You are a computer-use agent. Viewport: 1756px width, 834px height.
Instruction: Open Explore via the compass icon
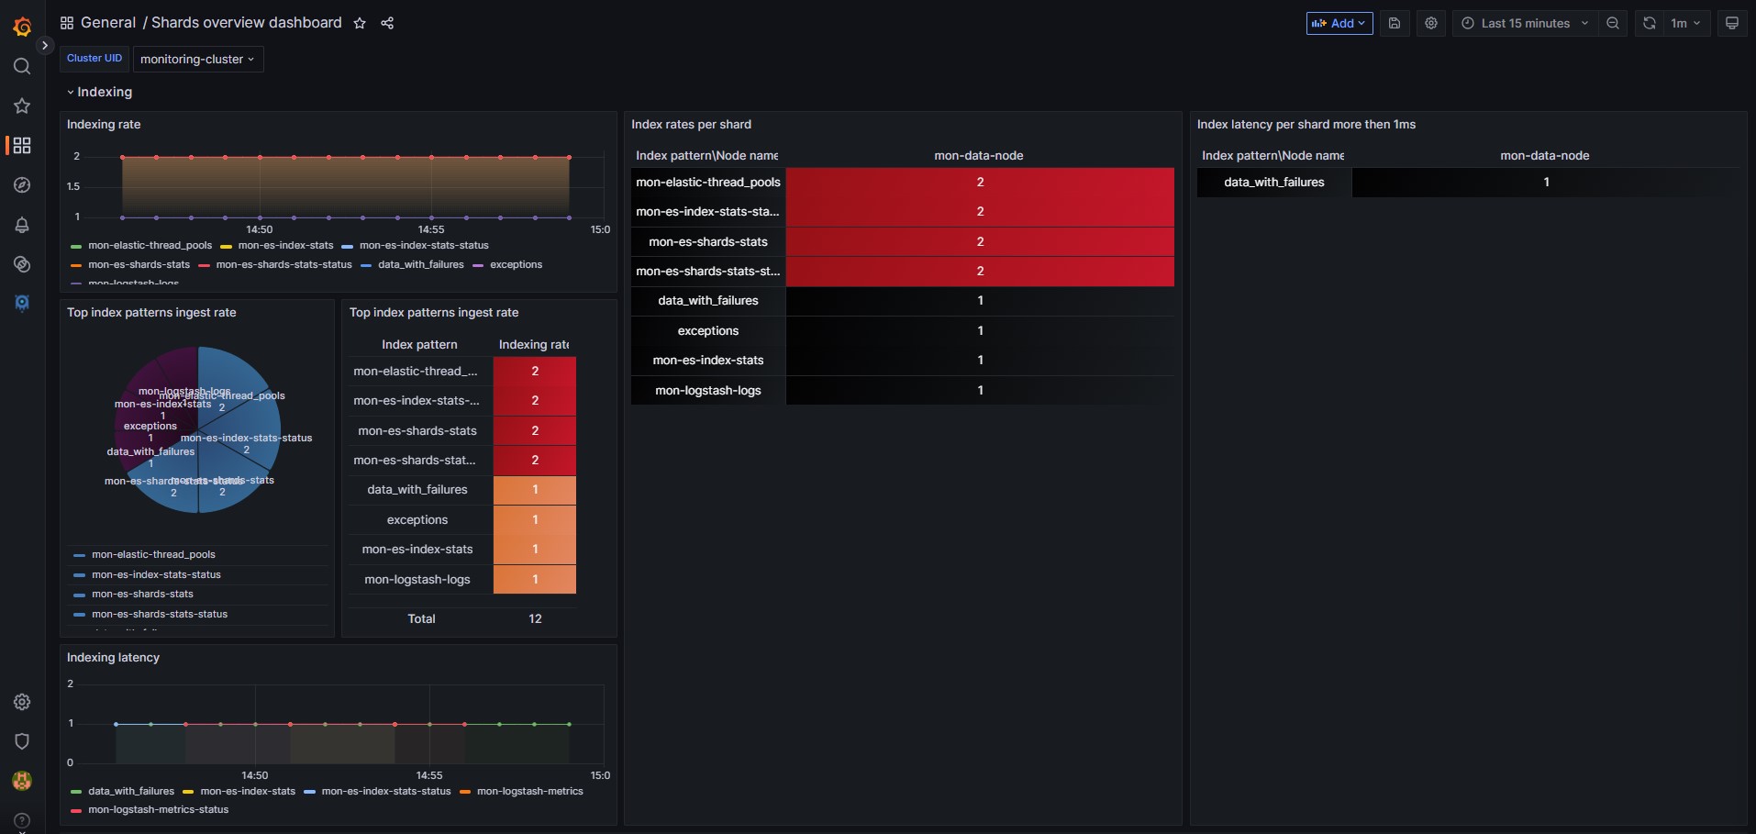(21, 185)
